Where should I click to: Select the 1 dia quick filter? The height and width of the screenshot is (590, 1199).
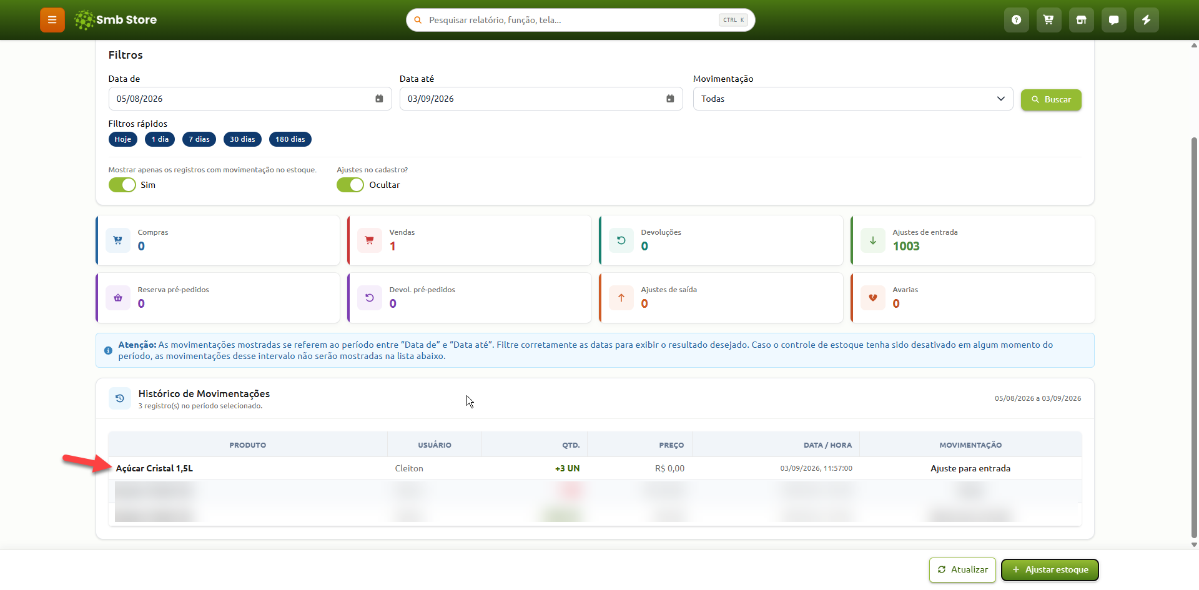160,139
